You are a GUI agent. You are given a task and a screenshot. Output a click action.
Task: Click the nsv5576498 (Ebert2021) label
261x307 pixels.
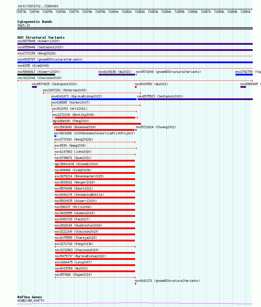pyautogui.click(x=74, y=188)
